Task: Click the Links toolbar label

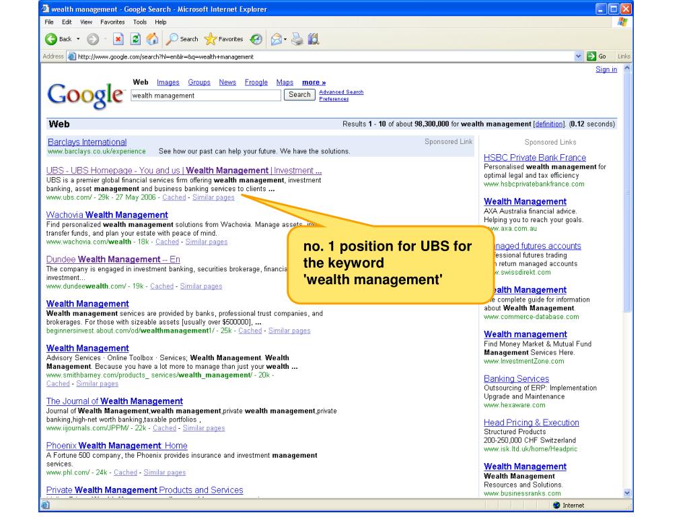Action: pos(624,57)
